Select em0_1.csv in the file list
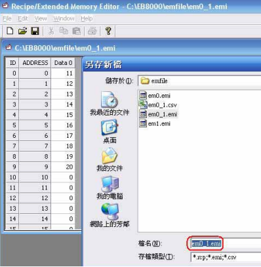261x267 pixels. pos(158,105)
